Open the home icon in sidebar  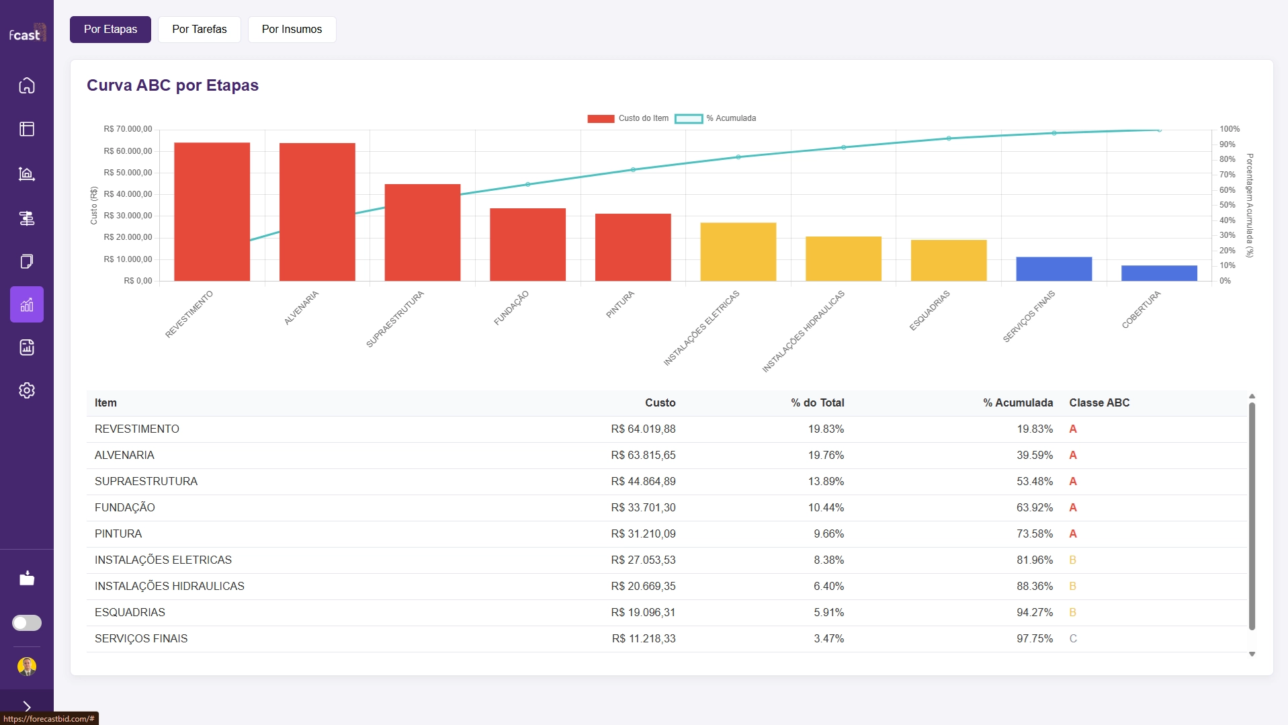tap(27, 85)
